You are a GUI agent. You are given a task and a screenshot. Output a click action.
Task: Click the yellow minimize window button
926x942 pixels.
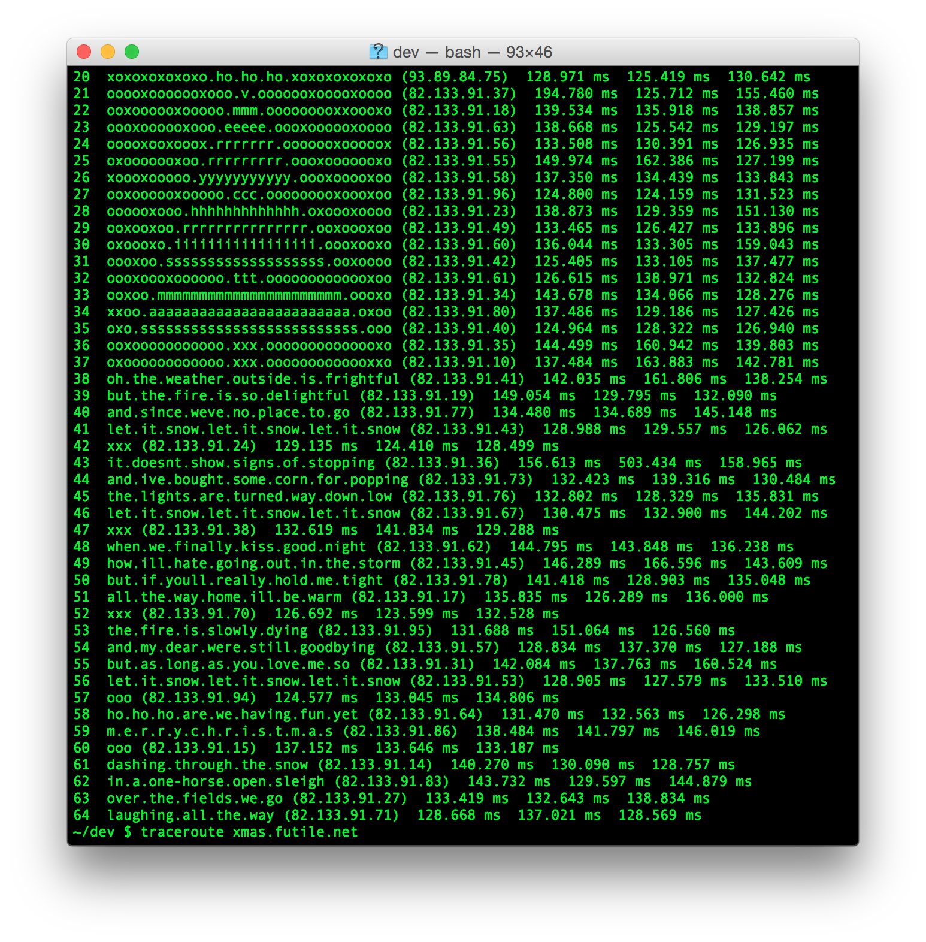(x=108, y=52)
